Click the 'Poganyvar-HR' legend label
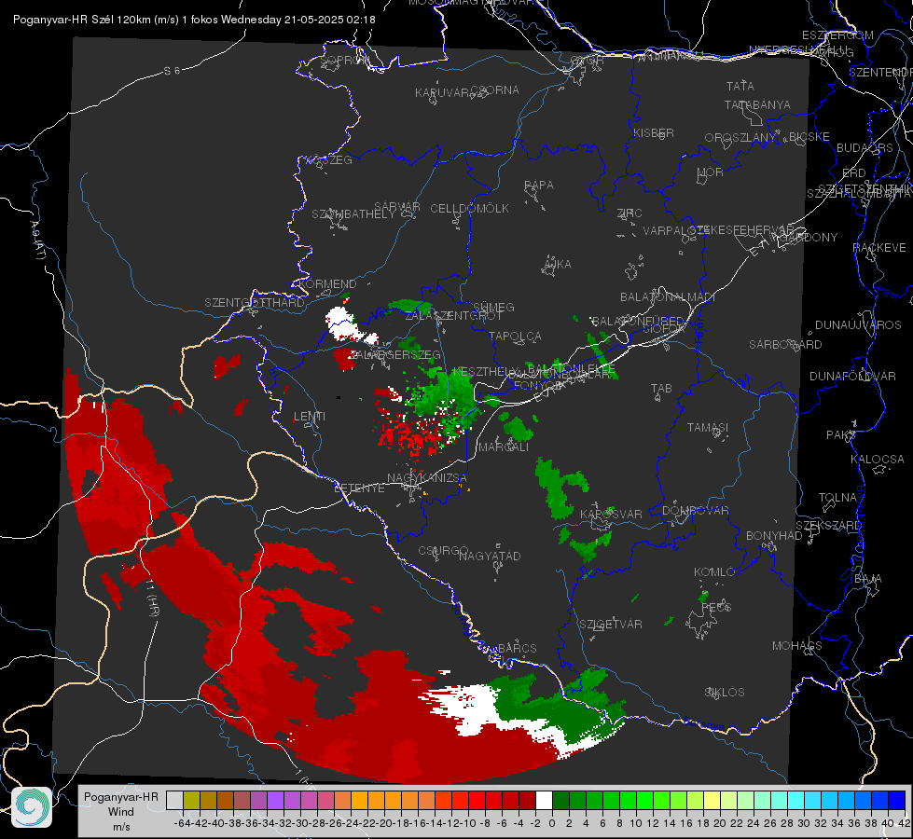 click(x=121, y=797)
